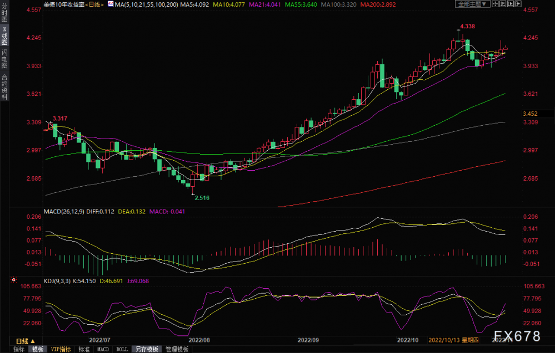Click the MA100:3.320 value label
This screenshot has height=353, width=555.
(x=339, y=4)
